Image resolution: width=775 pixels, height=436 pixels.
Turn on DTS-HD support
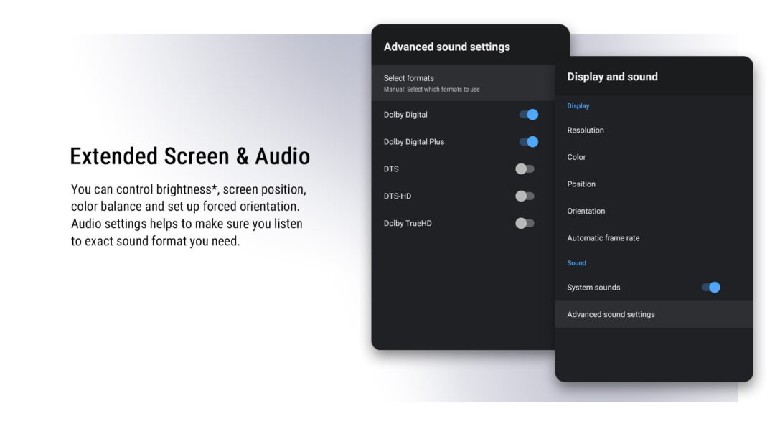pos(524,195)
